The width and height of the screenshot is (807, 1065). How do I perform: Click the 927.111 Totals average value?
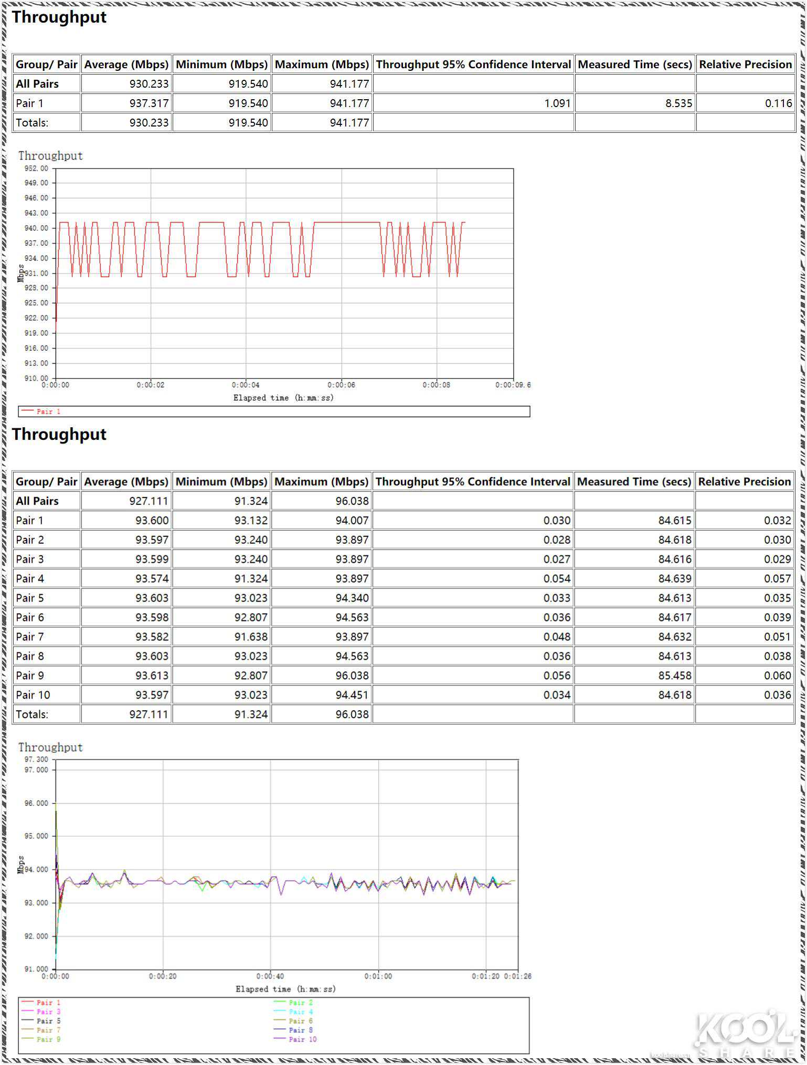tap(149, 714)
